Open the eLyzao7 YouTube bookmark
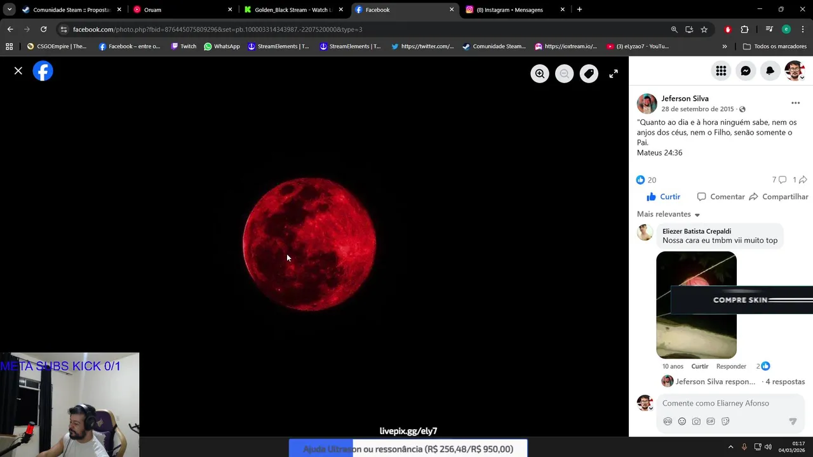 click(638, 46)
